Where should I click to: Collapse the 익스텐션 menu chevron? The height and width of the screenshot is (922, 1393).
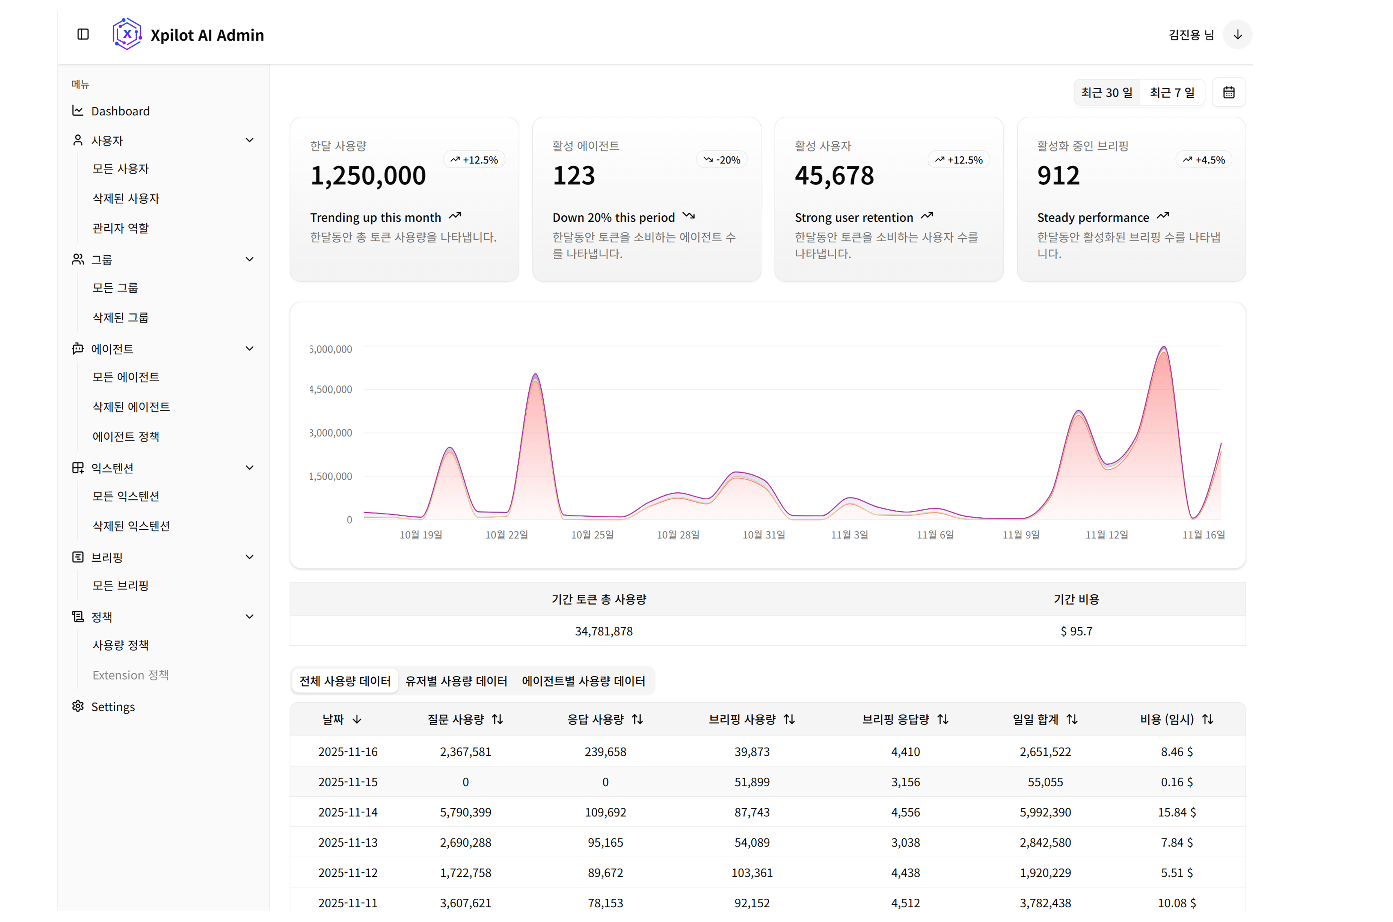[249, 468]
